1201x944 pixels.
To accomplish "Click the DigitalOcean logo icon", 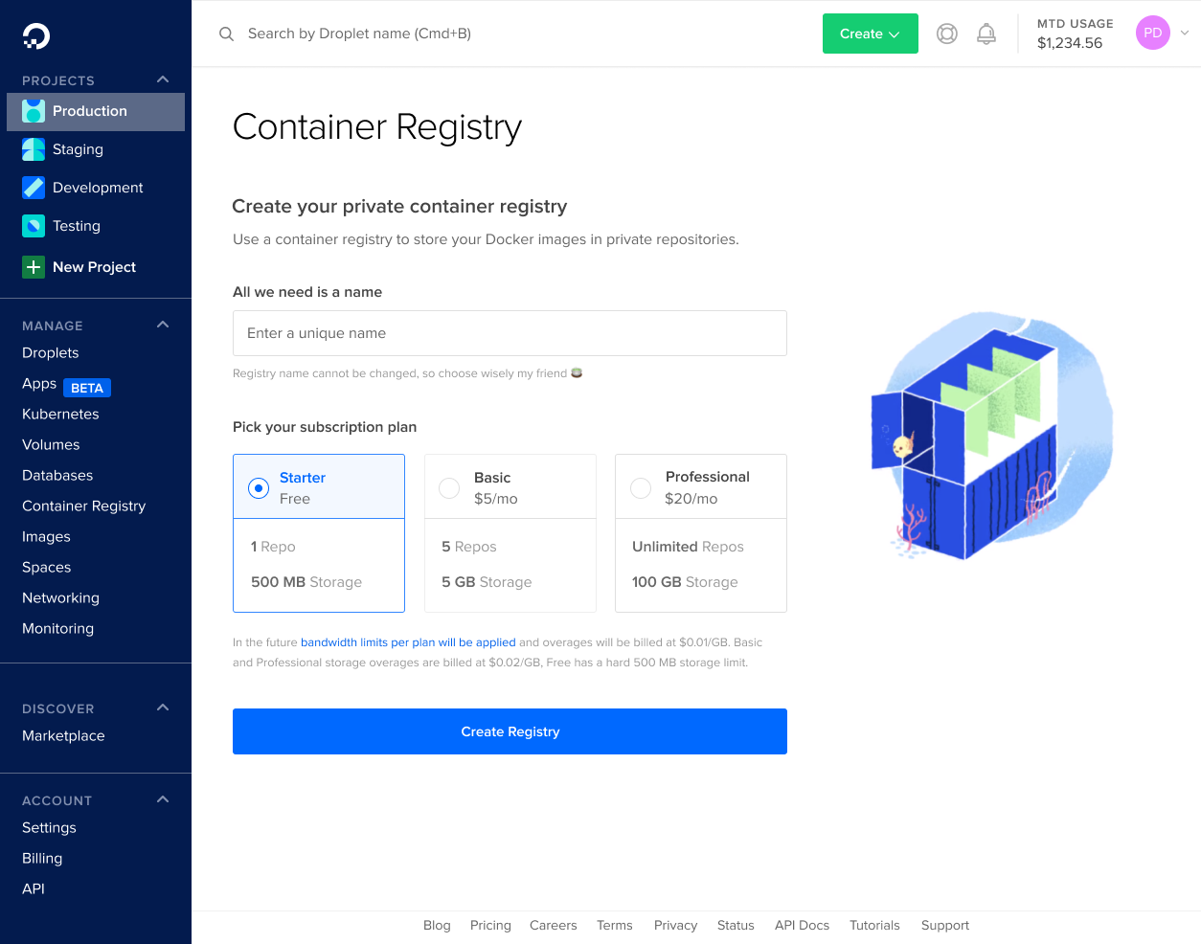I will click(x=36, y=35).
